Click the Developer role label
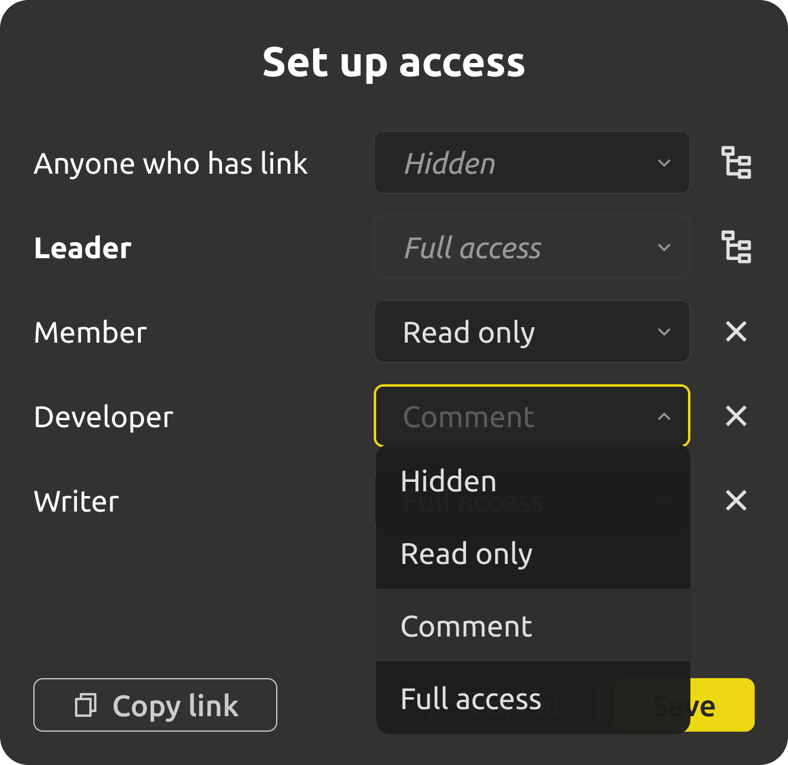This screenshot has height=765, width=788. (x=104, y=417)
